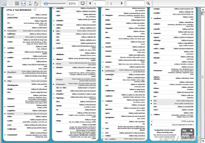Switch to two-page view

point(11,3)
